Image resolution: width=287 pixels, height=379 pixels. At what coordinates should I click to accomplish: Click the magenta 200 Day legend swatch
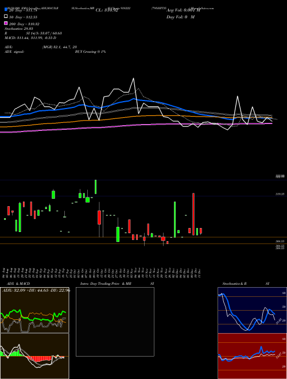tap(6, 24)
